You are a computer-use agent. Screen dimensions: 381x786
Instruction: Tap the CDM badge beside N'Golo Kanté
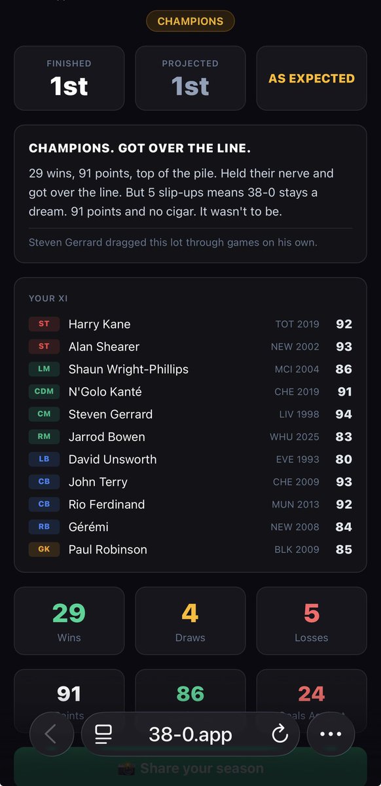tap(44, 392)
